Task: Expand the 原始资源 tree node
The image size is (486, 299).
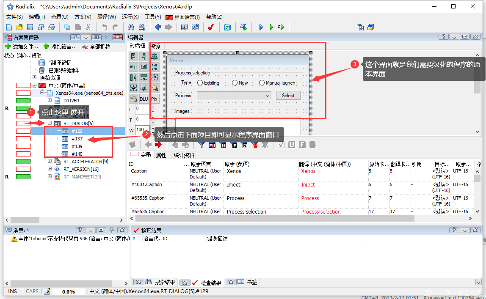Action: (x=34, y=77)
